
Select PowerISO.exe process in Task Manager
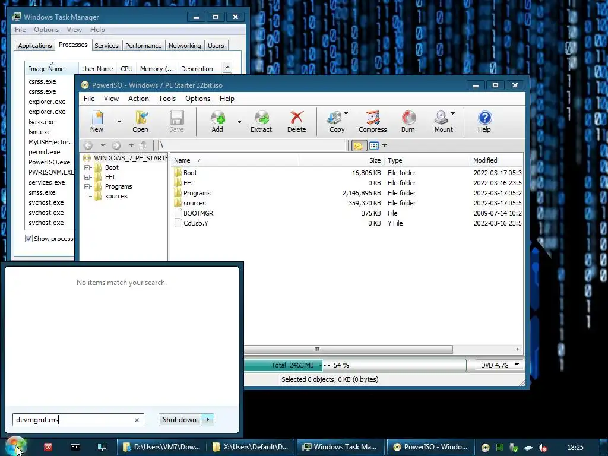click(x=49, y=162)
